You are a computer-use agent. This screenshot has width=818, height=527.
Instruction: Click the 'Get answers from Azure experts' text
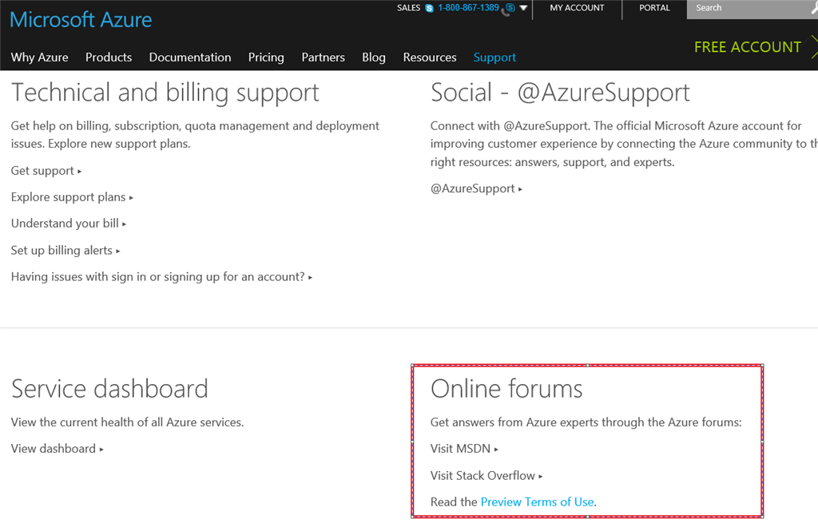coord(586,422)
